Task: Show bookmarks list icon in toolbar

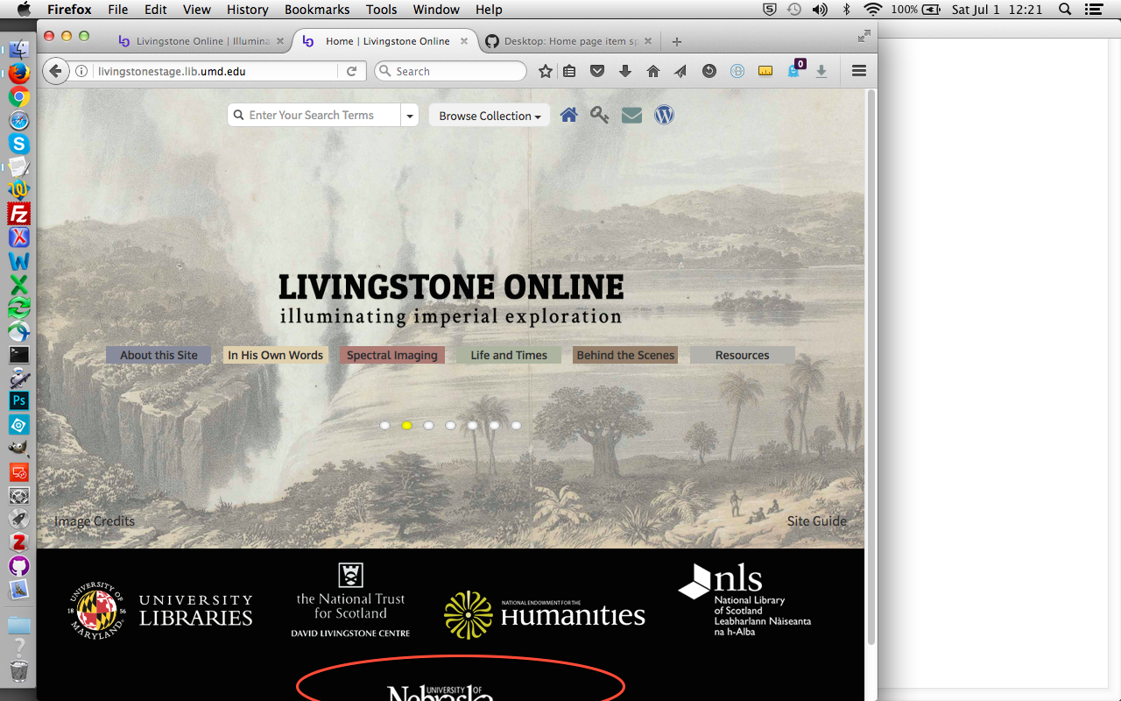Action: [569, 72]
